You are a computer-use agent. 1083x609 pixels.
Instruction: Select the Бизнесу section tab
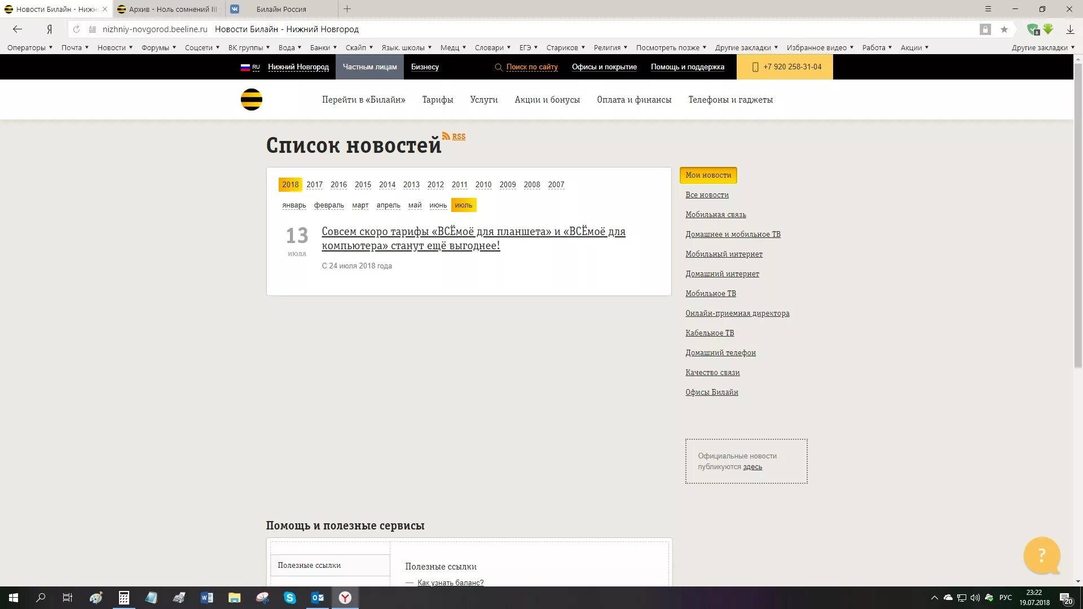[425, 67]
